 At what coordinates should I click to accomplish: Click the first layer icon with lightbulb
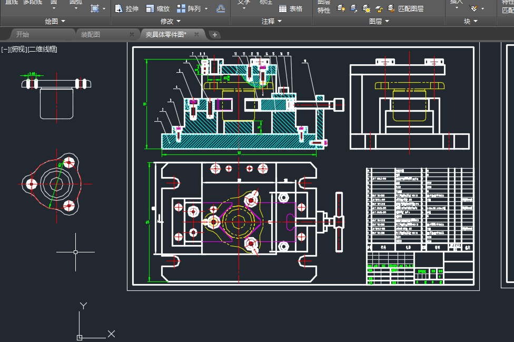coord(341,8)
